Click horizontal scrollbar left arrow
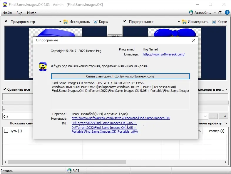 coord(5,162)
